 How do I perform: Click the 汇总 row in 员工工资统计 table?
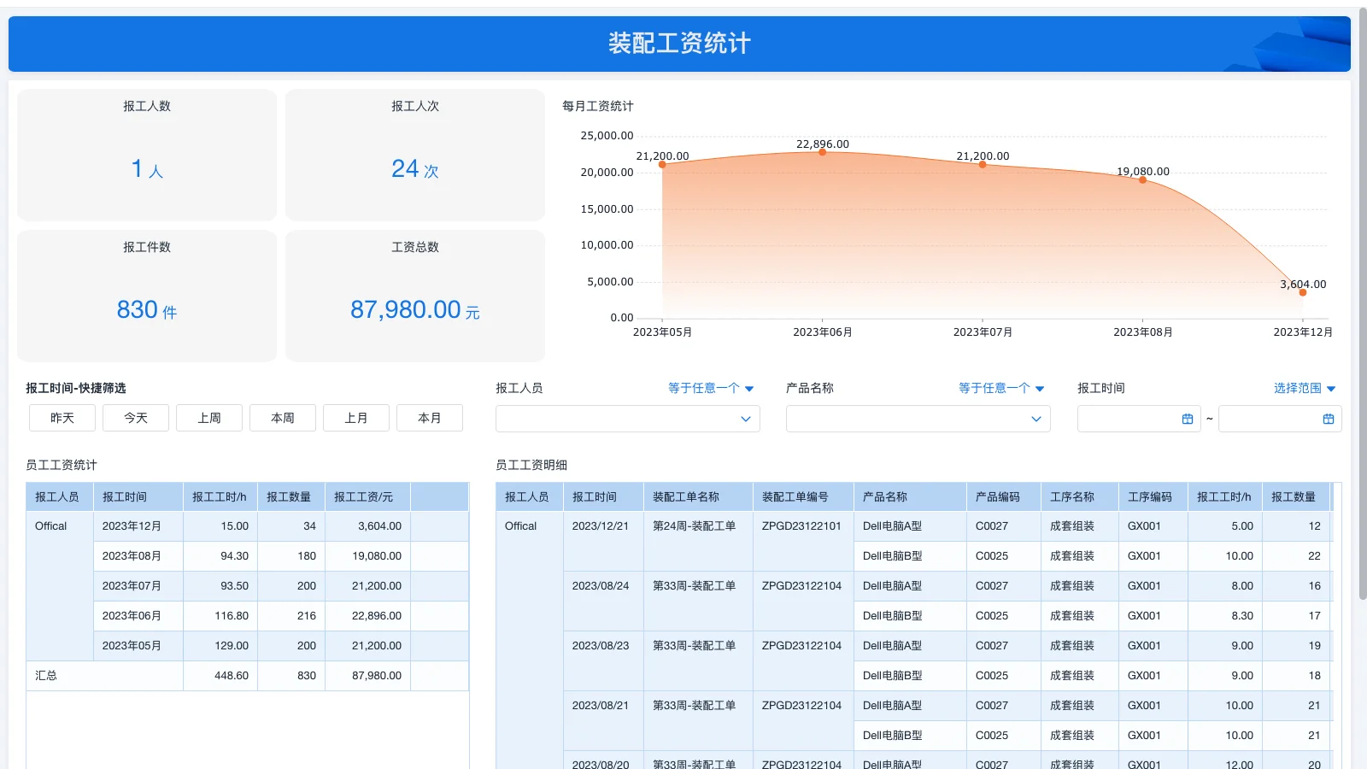(47, 675)
